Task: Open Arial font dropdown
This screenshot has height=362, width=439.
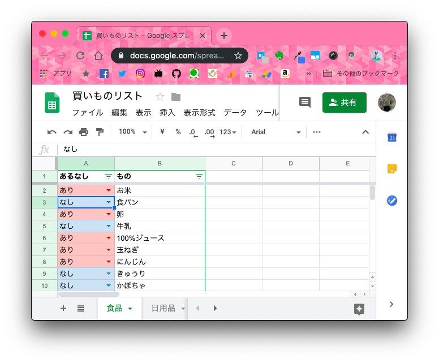Action: click(276, 132)
